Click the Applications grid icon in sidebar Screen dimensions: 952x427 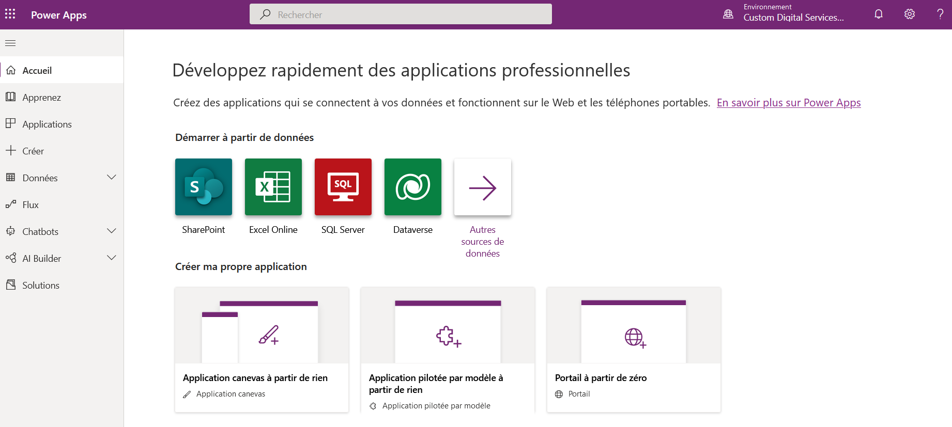point(11,123)
